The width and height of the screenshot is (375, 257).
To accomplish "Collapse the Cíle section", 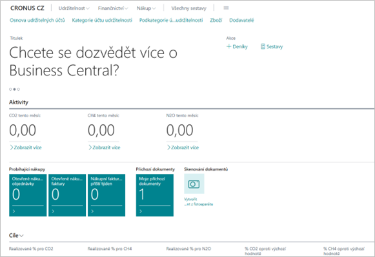I will pos(16,236).
